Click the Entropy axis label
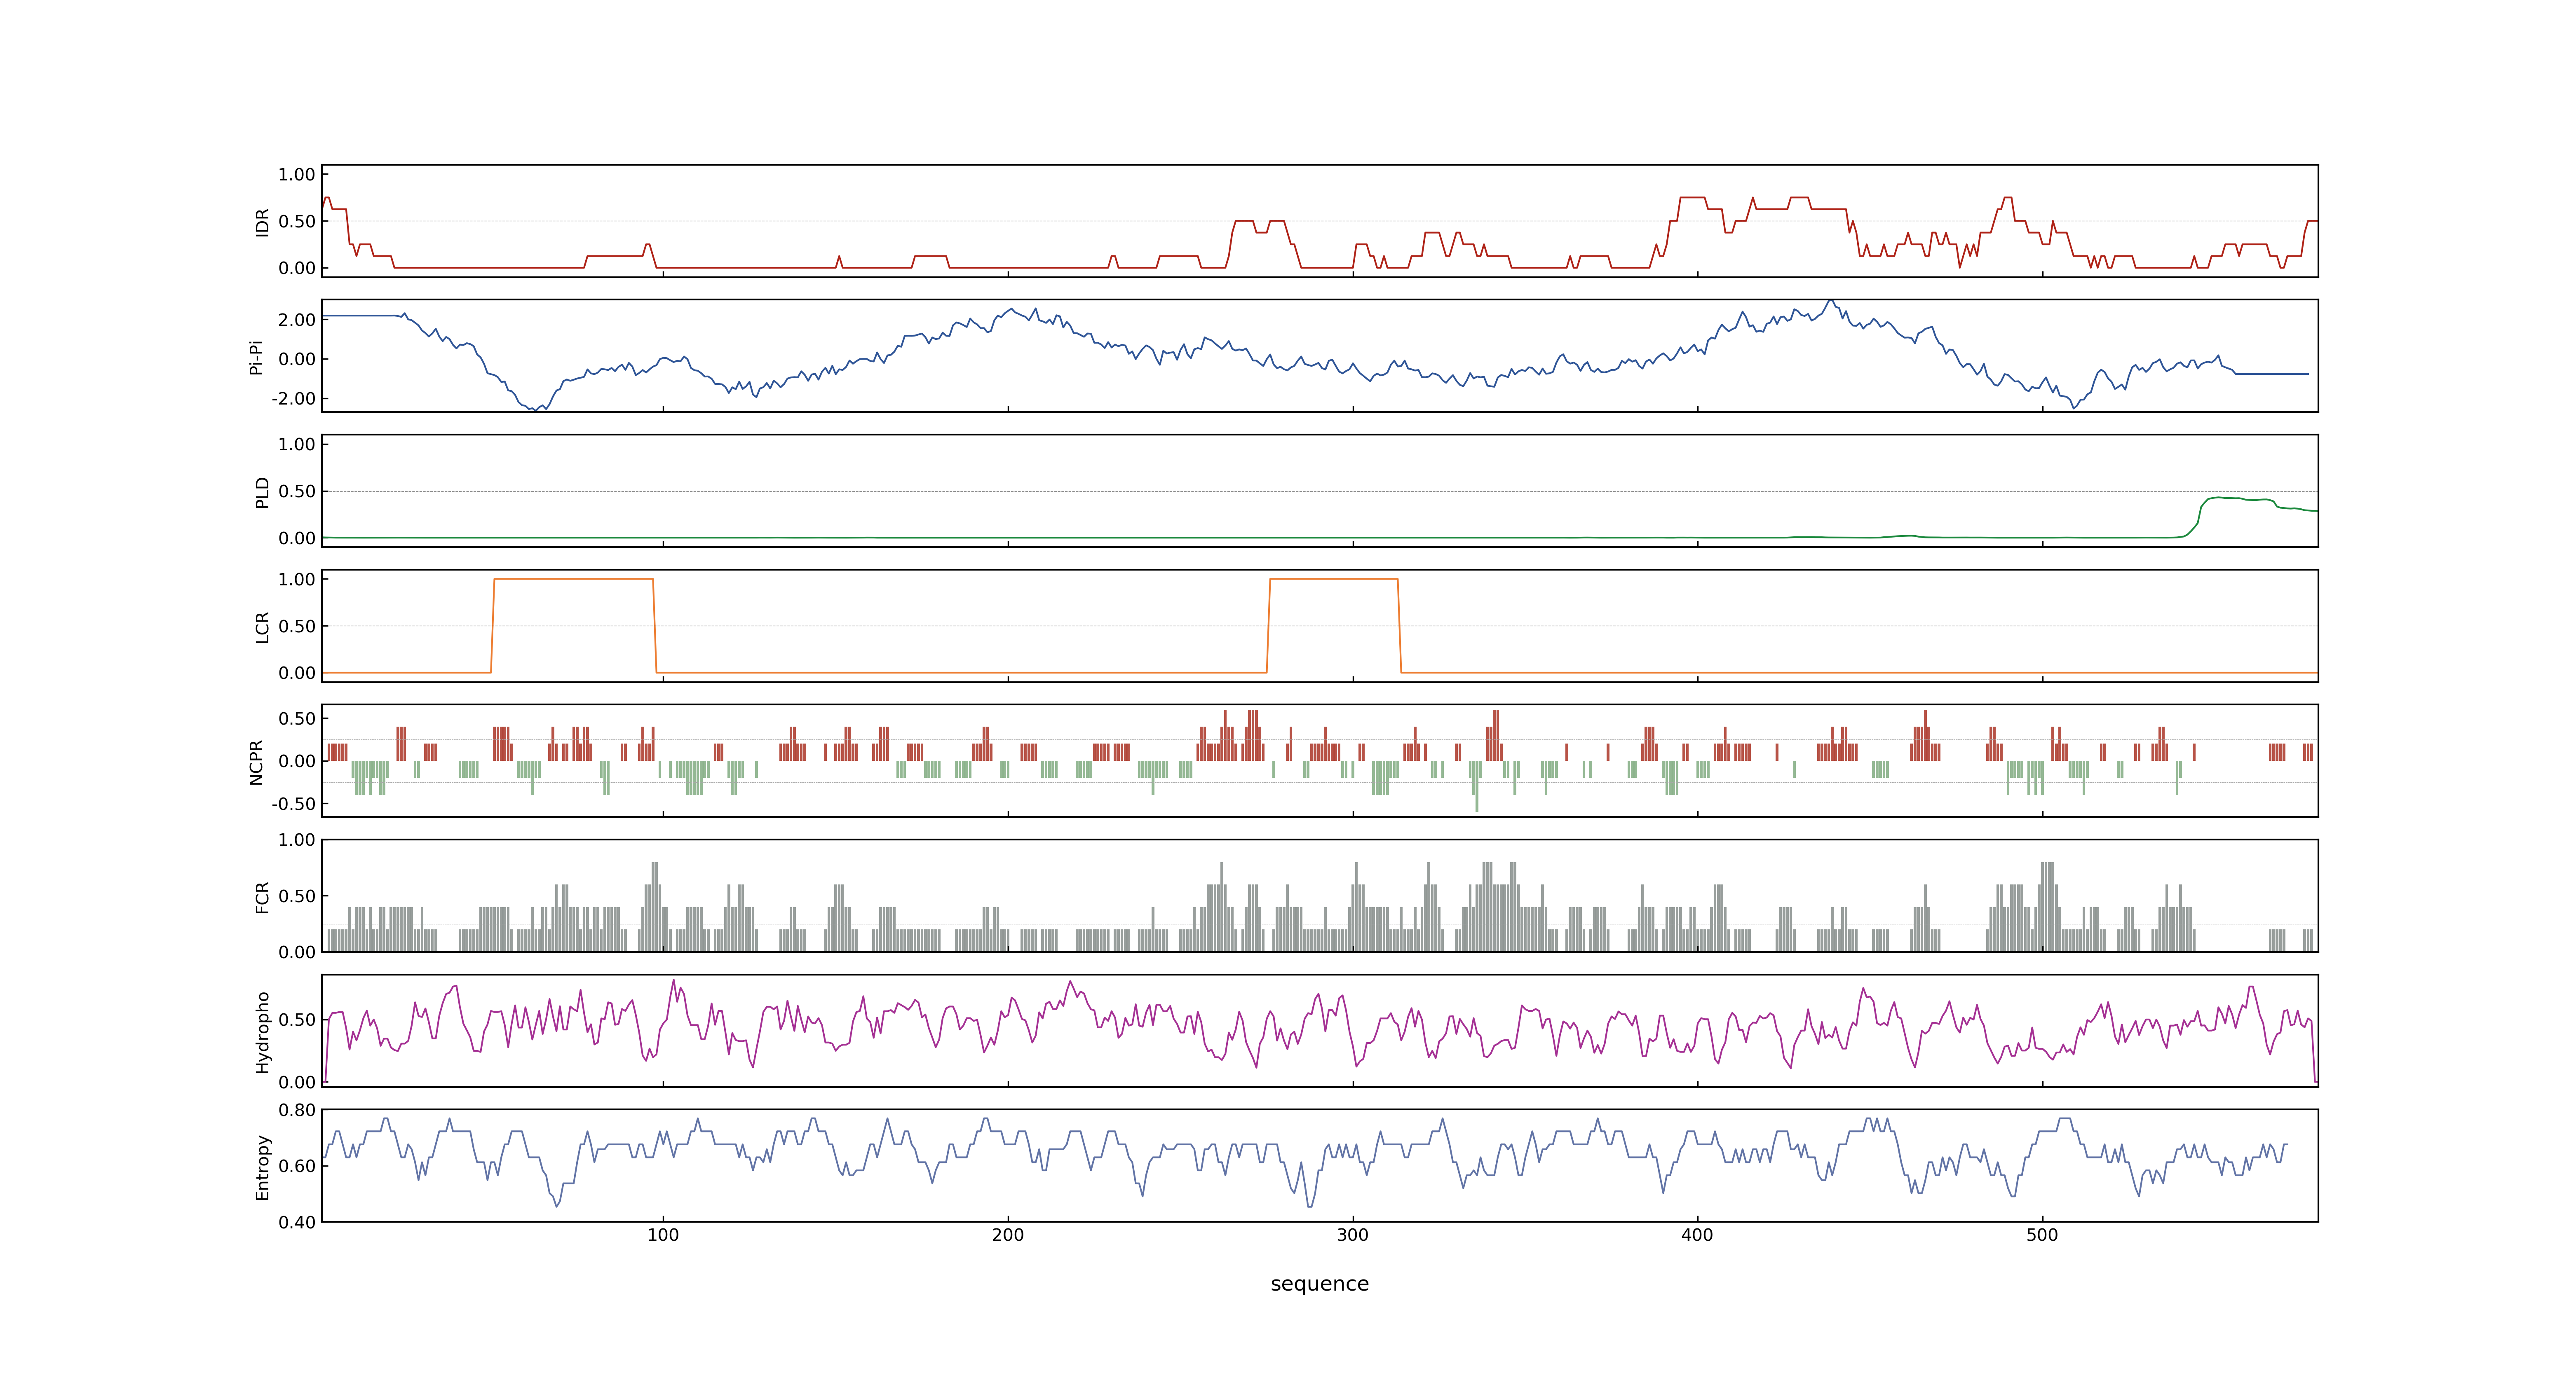The image size is (2576, 1373). (x=262, y=1167)
